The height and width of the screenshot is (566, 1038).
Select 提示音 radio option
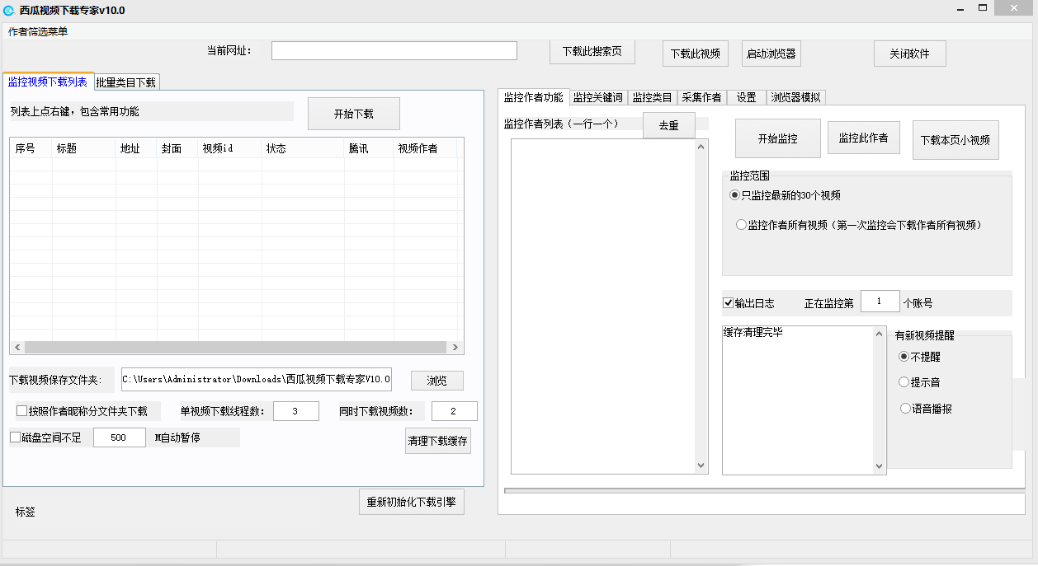919,382
